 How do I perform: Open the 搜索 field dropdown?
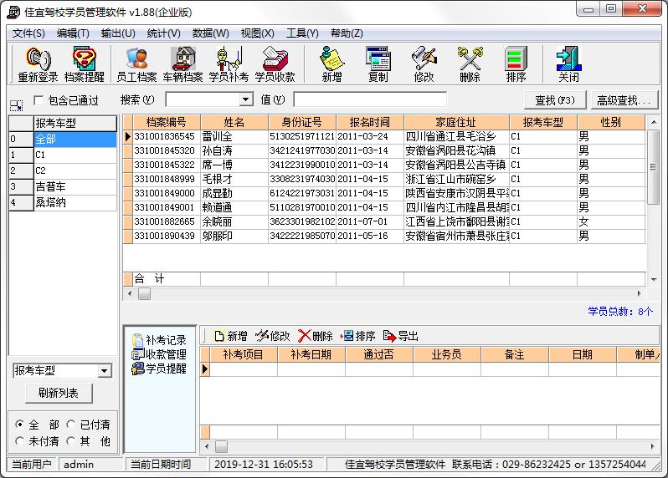pos(245,100)
